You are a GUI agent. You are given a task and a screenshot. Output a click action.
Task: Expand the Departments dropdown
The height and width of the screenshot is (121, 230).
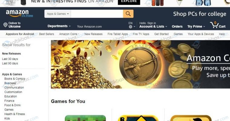tap(59, 26)
